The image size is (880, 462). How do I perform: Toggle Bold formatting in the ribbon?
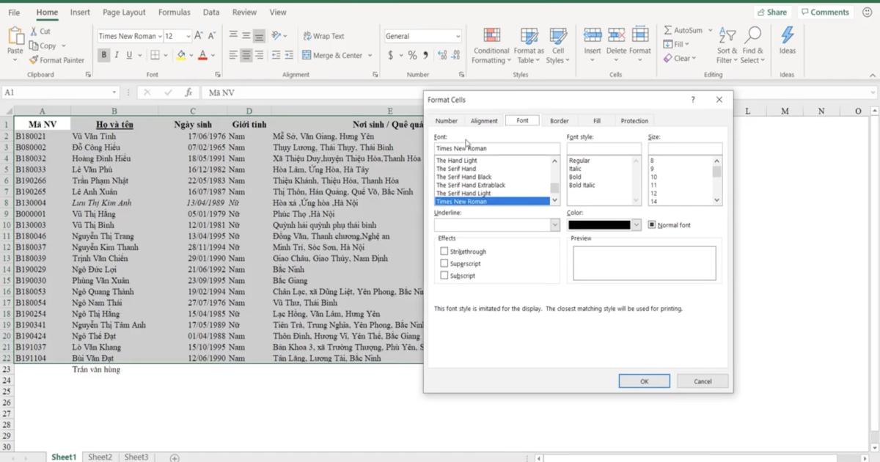click(104, 55)
